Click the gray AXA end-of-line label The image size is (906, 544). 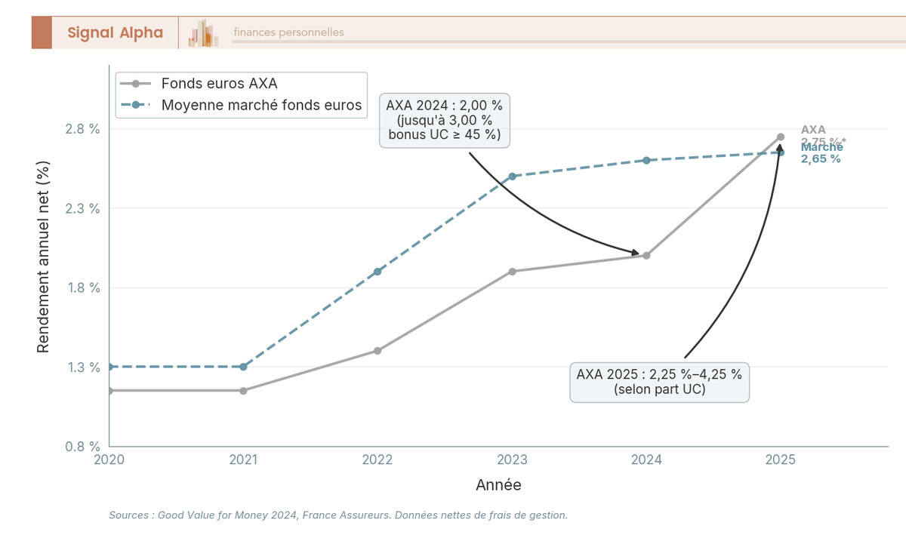[823, 136]
